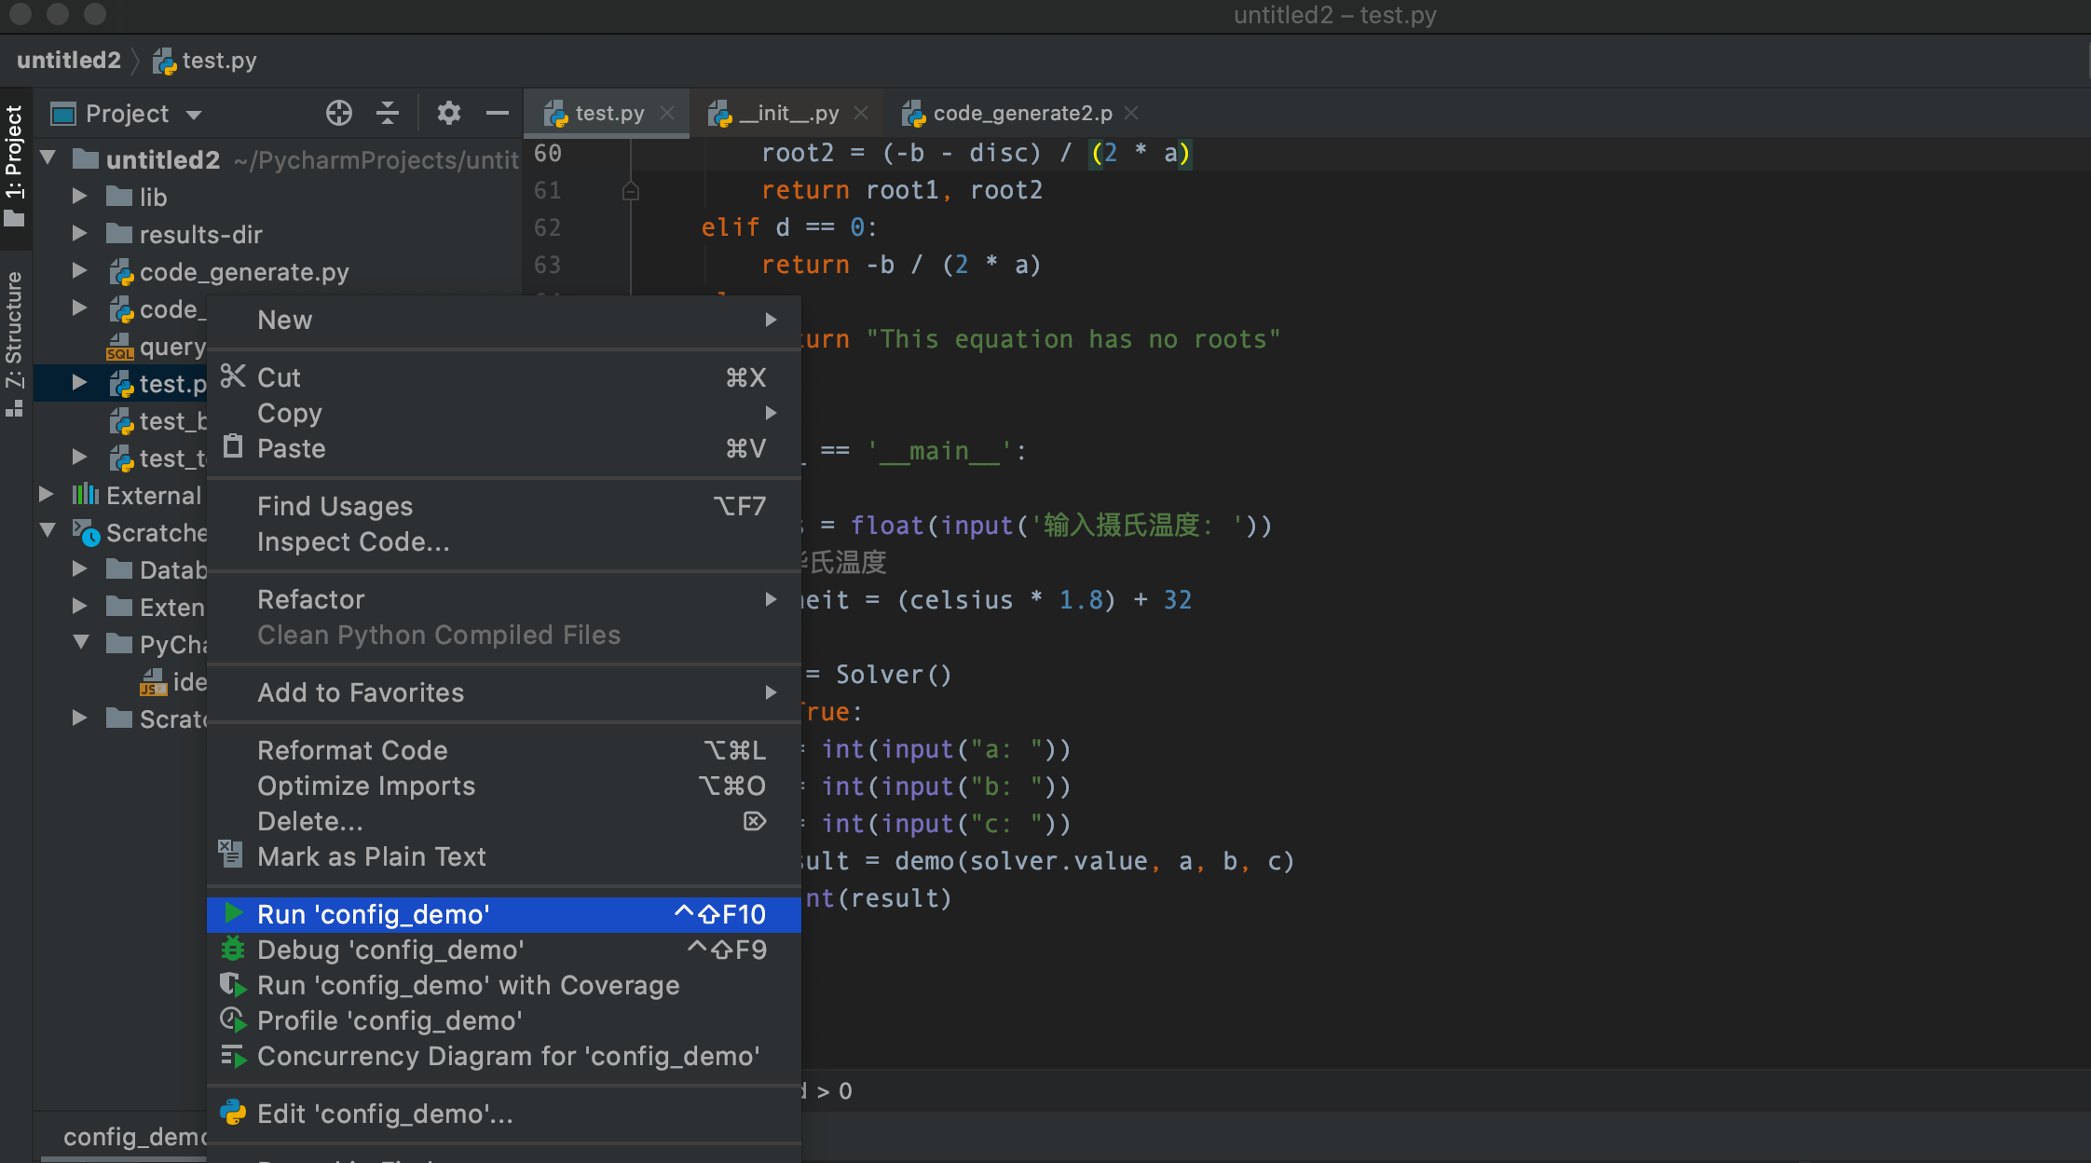Click the Paste clipboard icon
This screenshot has height=1163, width=2091.
(x=233, y=447)
